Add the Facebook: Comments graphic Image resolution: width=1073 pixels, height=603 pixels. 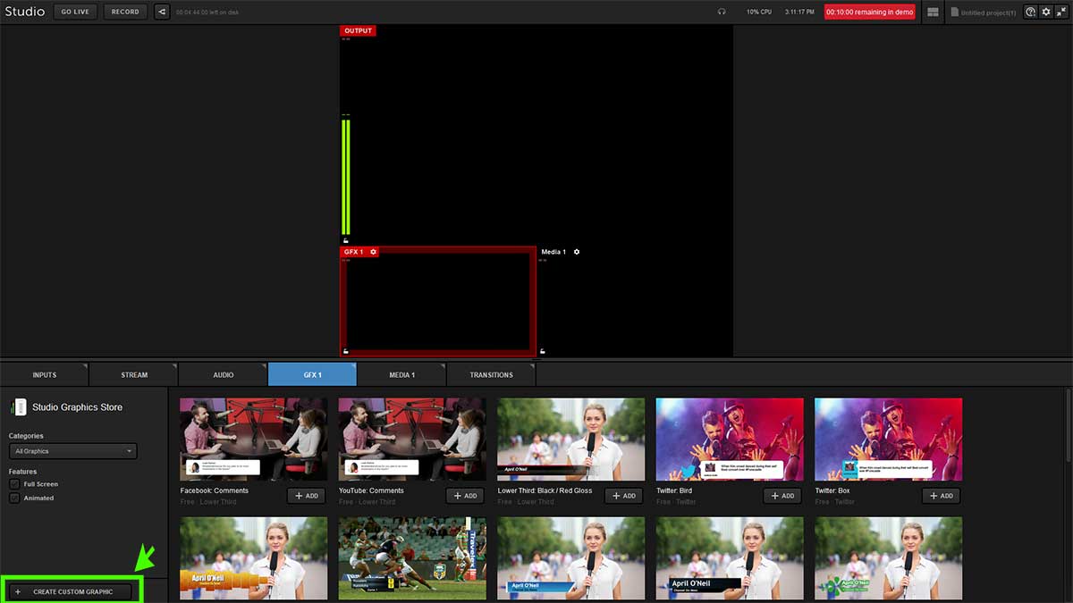tap(306, 496)
